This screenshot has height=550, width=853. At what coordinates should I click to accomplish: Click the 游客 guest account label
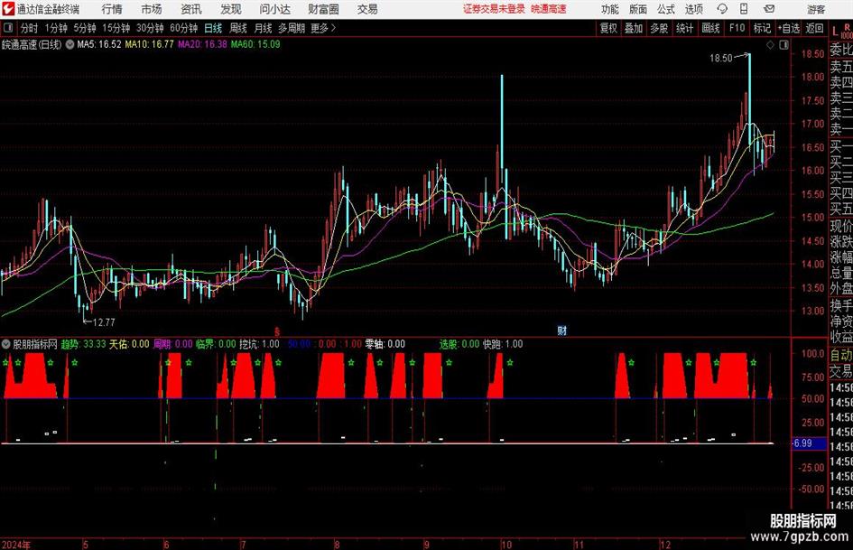(816, 9)
